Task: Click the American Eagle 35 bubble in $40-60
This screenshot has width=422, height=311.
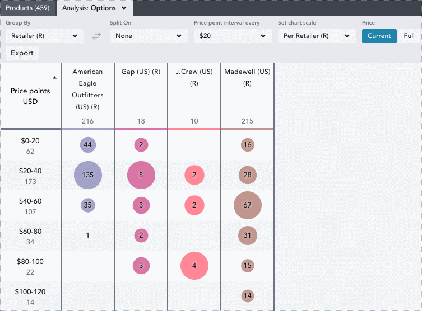Action: click(x=88, y=205)
